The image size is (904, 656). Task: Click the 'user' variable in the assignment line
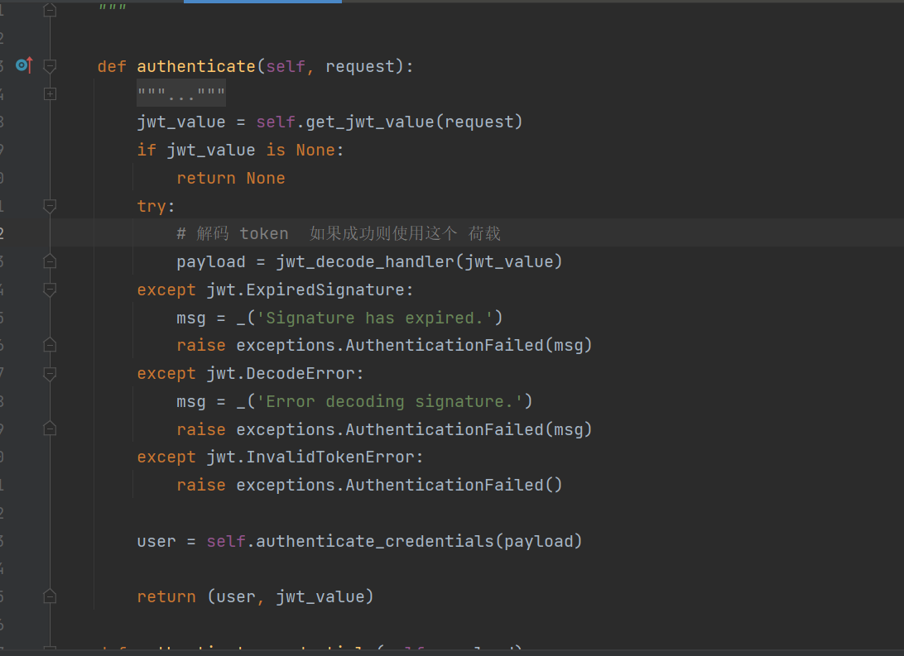click(156, 541)
